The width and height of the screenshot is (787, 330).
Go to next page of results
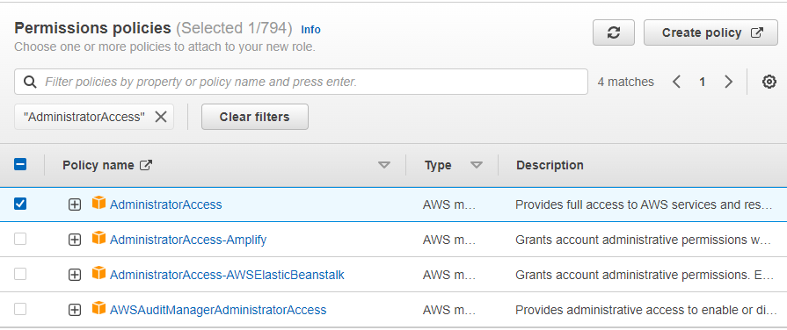(x=728, y=82)
